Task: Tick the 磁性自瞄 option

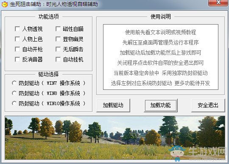Action: (x=58, y=29)
